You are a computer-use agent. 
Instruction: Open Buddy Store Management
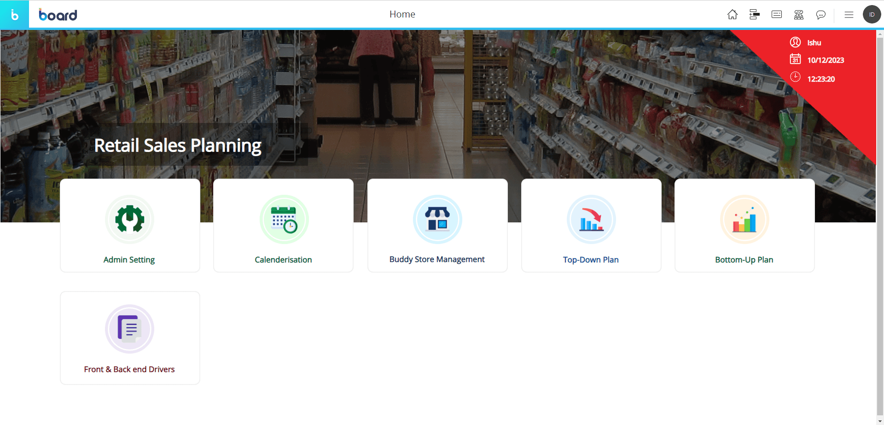pyautogui.click(x=437, y=225)
